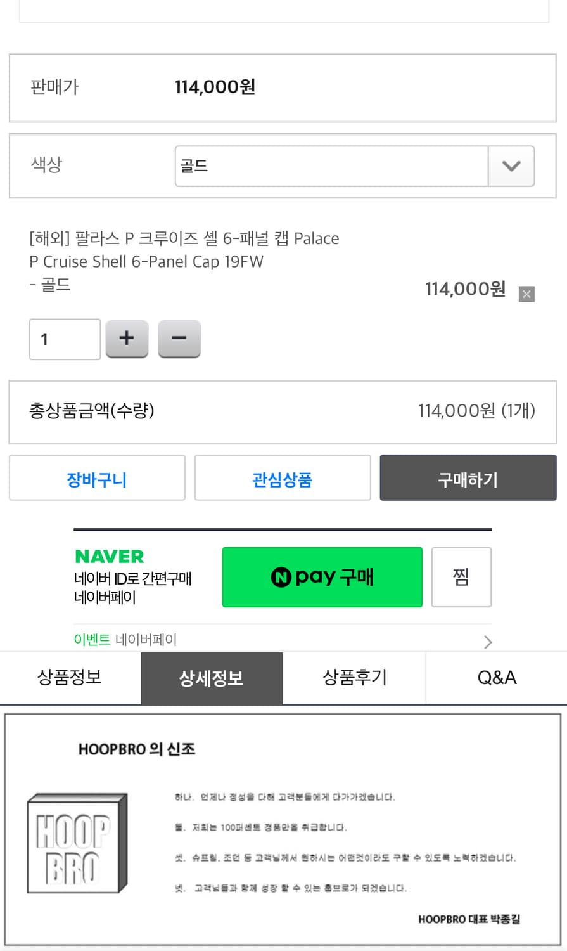This screenshot has height=951, width=567.
Task: Click the 찜 wishlist button
Action: click(461, 577)
